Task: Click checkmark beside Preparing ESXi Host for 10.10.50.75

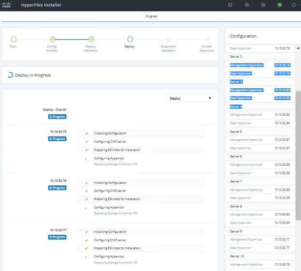Action: click(x=86, y=150)
